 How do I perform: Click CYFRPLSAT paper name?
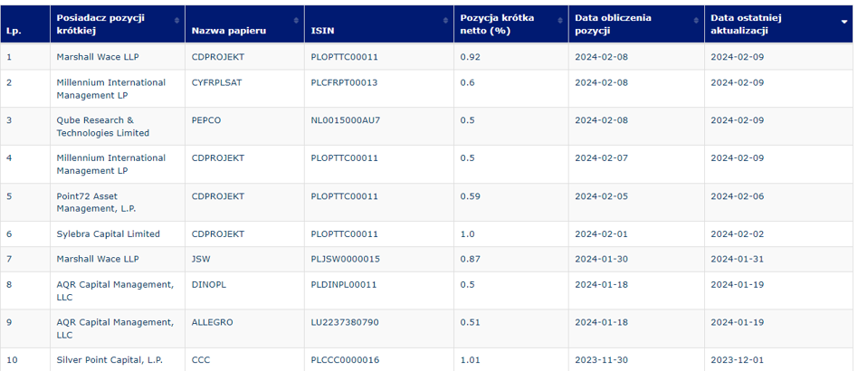[x=216, y=82]
